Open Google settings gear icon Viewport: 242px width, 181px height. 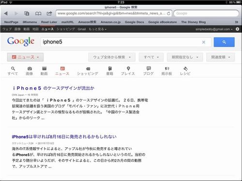point(237,29)
